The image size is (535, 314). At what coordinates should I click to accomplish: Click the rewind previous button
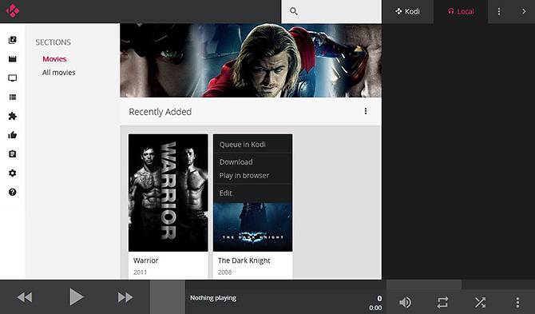click(x=25, y=297)
